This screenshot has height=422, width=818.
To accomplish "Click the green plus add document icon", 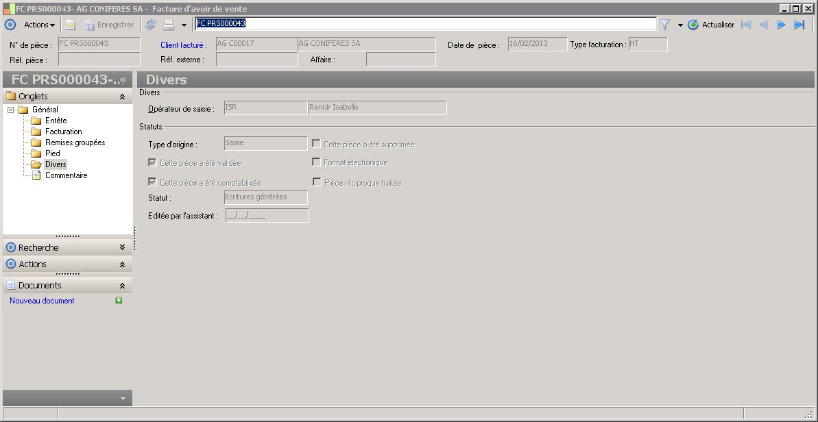I will (x=119, y=300).
